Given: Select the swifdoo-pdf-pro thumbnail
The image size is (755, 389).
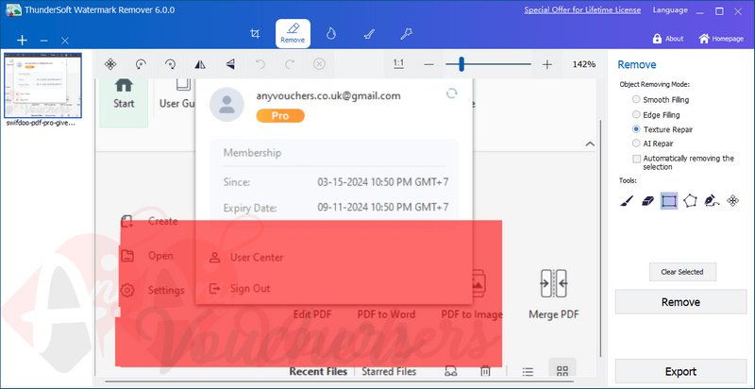Looking at the screenshot, I should pyautogui.click(x=42, y=85).
